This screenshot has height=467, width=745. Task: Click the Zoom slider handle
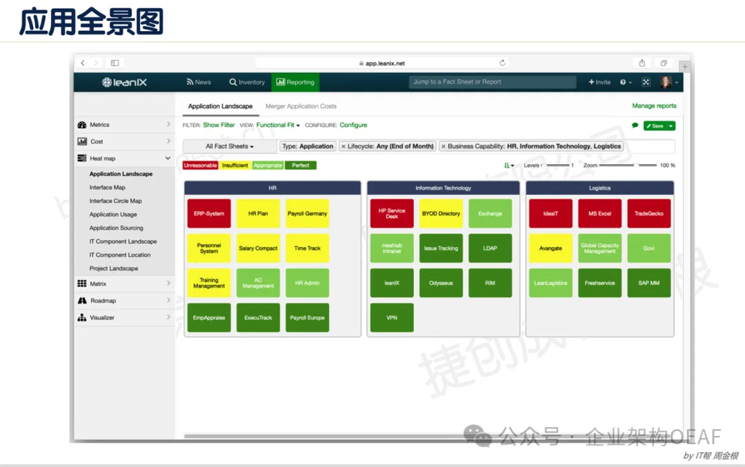point(636,166)
